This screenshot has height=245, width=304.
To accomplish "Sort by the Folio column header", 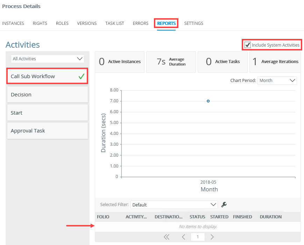I will (103, 217).
